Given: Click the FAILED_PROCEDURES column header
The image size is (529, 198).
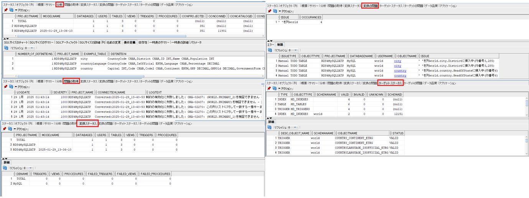Looking at the screenshot, I should pos(155,174).
